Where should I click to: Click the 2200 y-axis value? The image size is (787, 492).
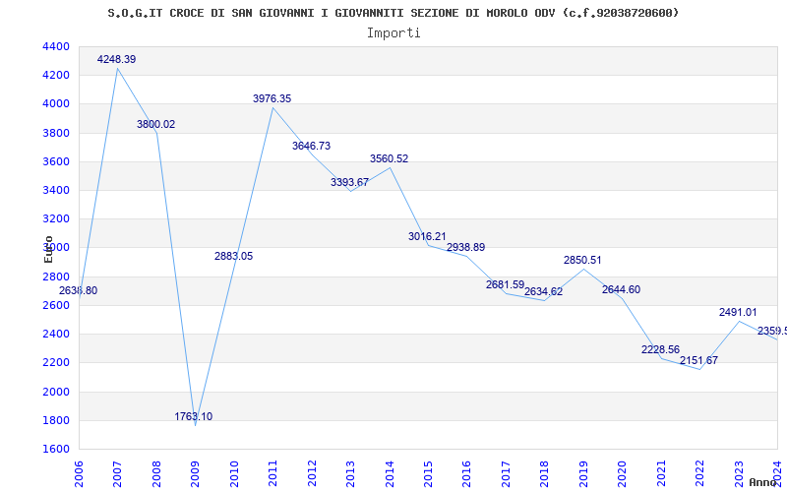[x=56, y=362]
